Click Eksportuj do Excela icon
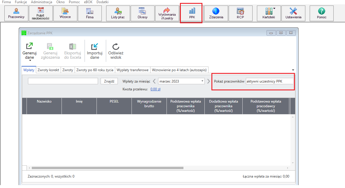The width and height of the screenshot is (345, 188). 73,51
